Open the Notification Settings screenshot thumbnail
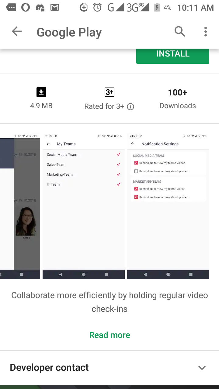 168,206
